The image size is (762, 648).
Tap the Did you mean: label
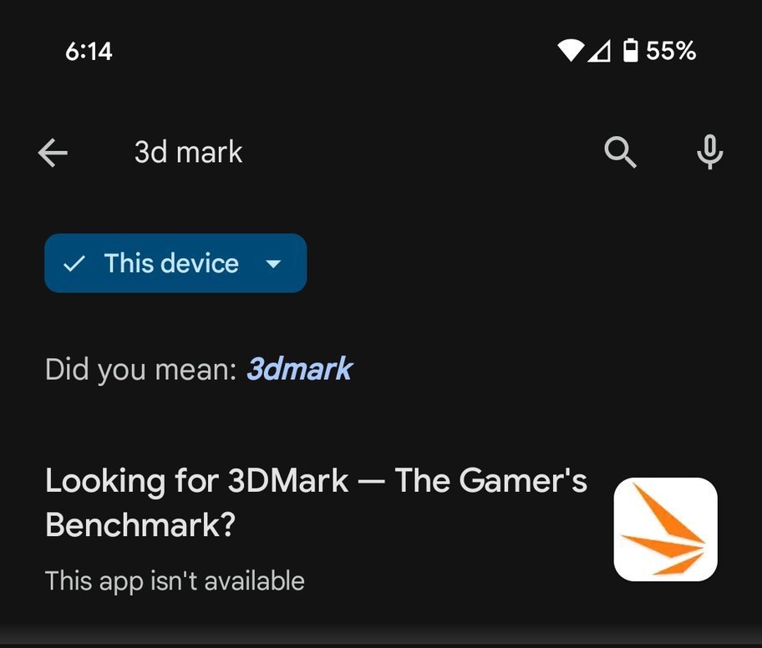pyautogui.click(x=141, y=370)
